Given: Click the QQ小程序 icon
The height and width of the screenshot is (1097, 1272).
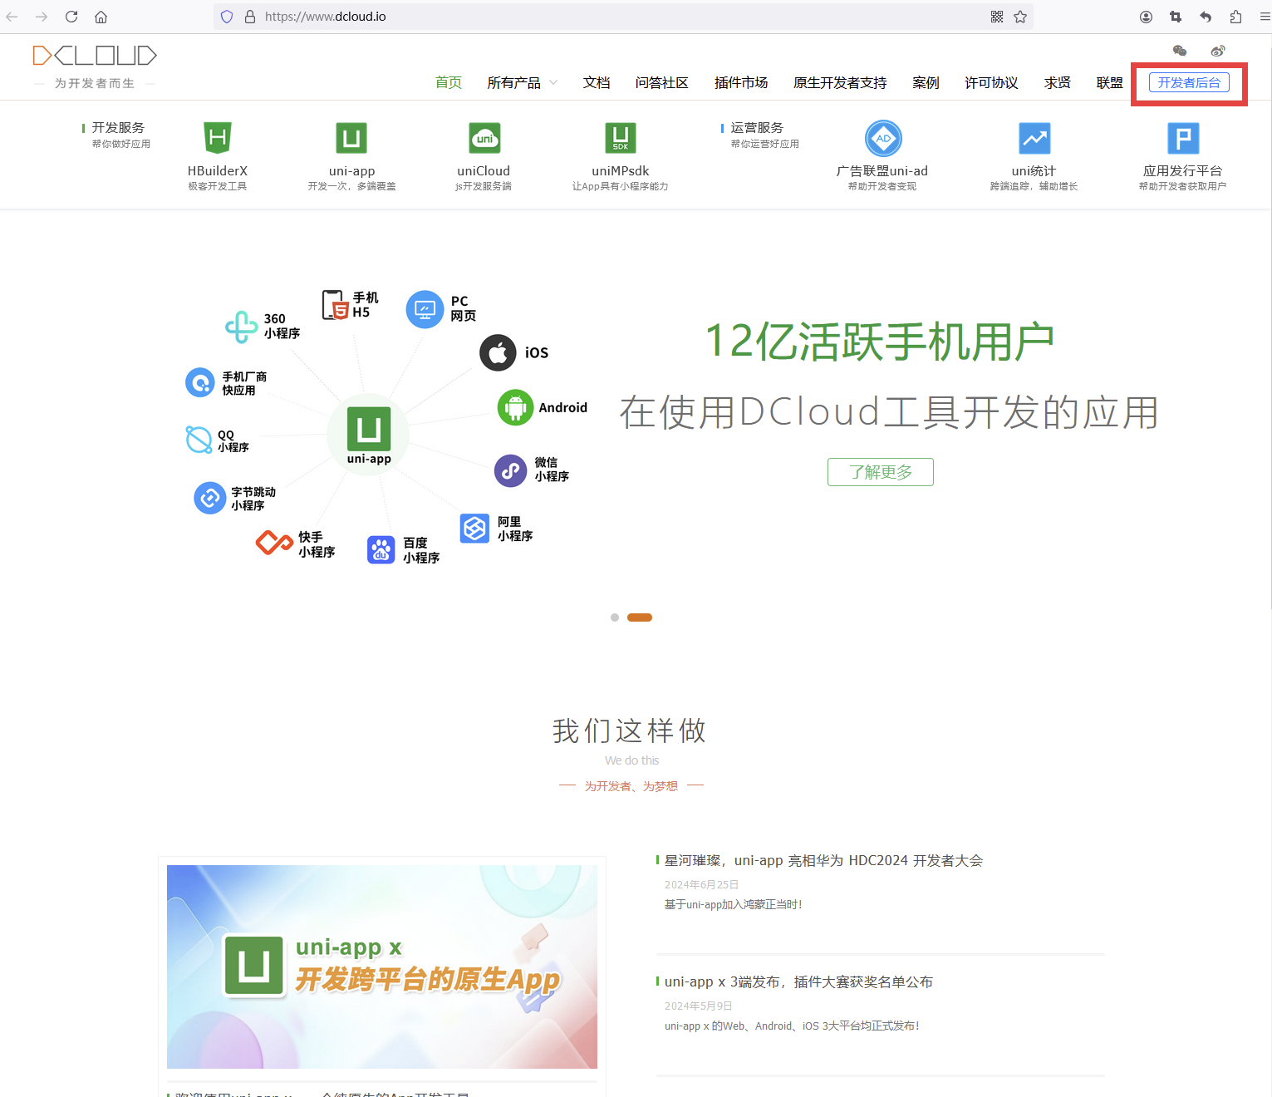Looking at the screenshot, I should (199, 440).
